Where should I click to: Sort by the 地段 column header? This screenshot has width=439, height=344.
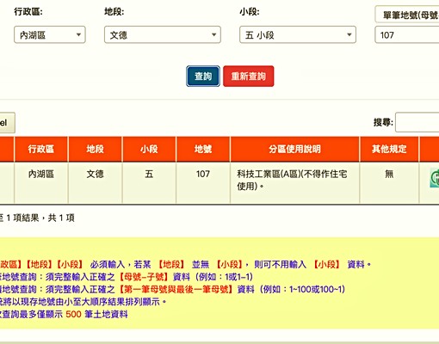pos(95,149)
